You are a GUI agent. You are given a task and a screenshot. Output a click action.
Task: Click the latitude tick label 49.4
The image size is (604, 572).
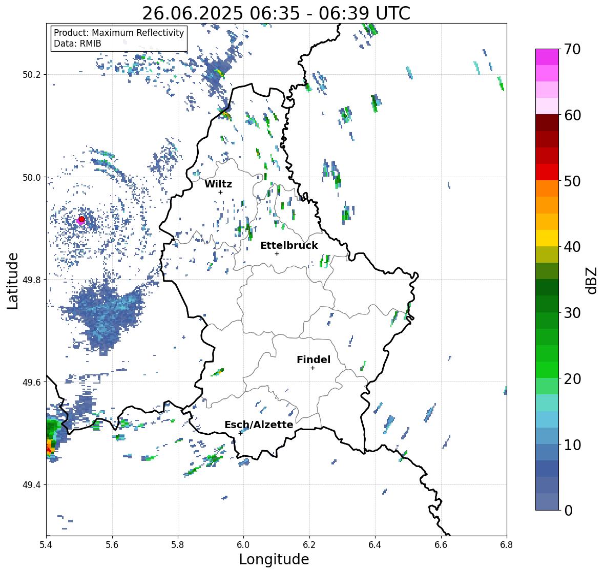point(32,485)
